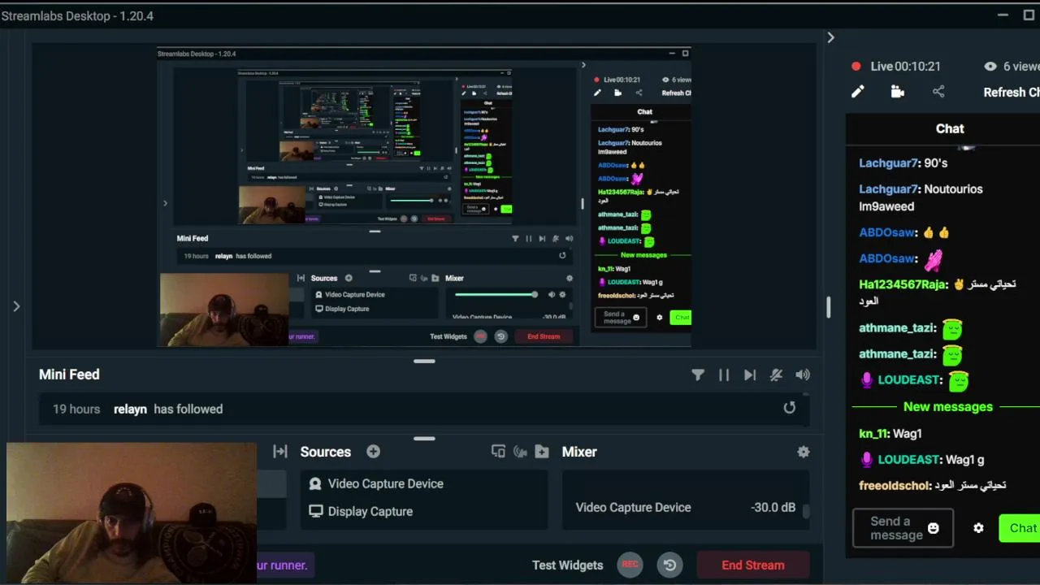Click the Send a message field
Image resolution: width=1040 pixels, height=585 pixels.
click(x=903, y=528)
